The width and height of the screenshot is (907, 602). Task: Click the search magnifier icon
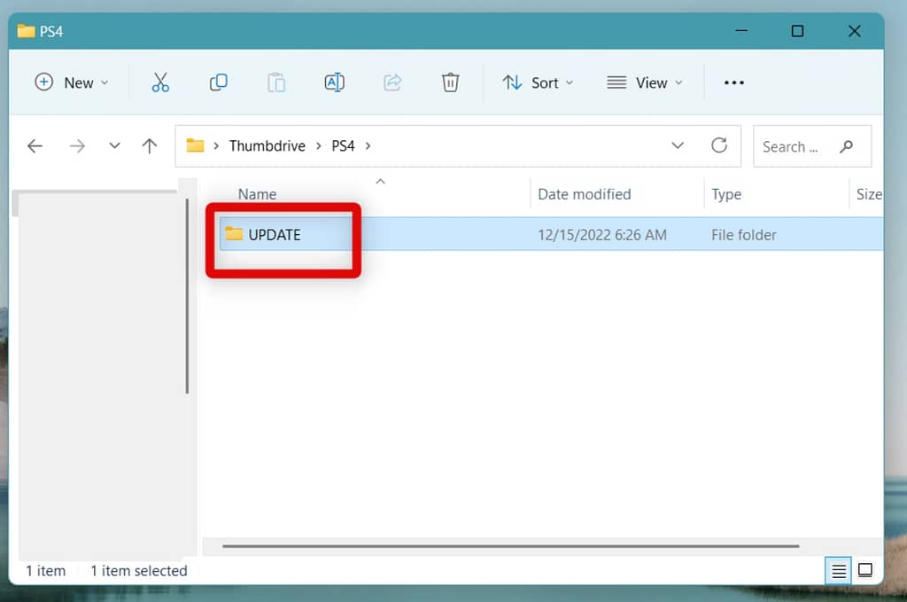pos(846,146)
